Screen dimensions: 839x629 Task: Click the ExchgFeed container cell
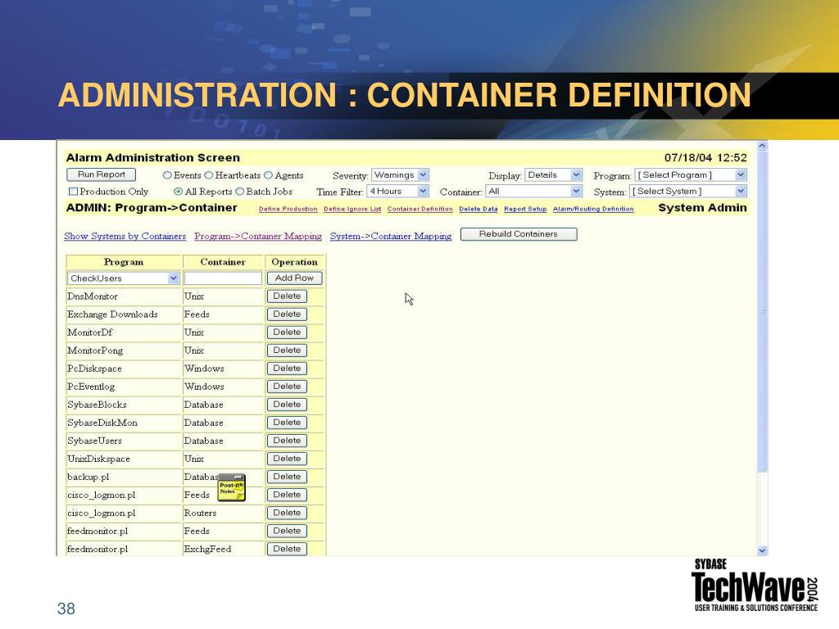point(223,549)
